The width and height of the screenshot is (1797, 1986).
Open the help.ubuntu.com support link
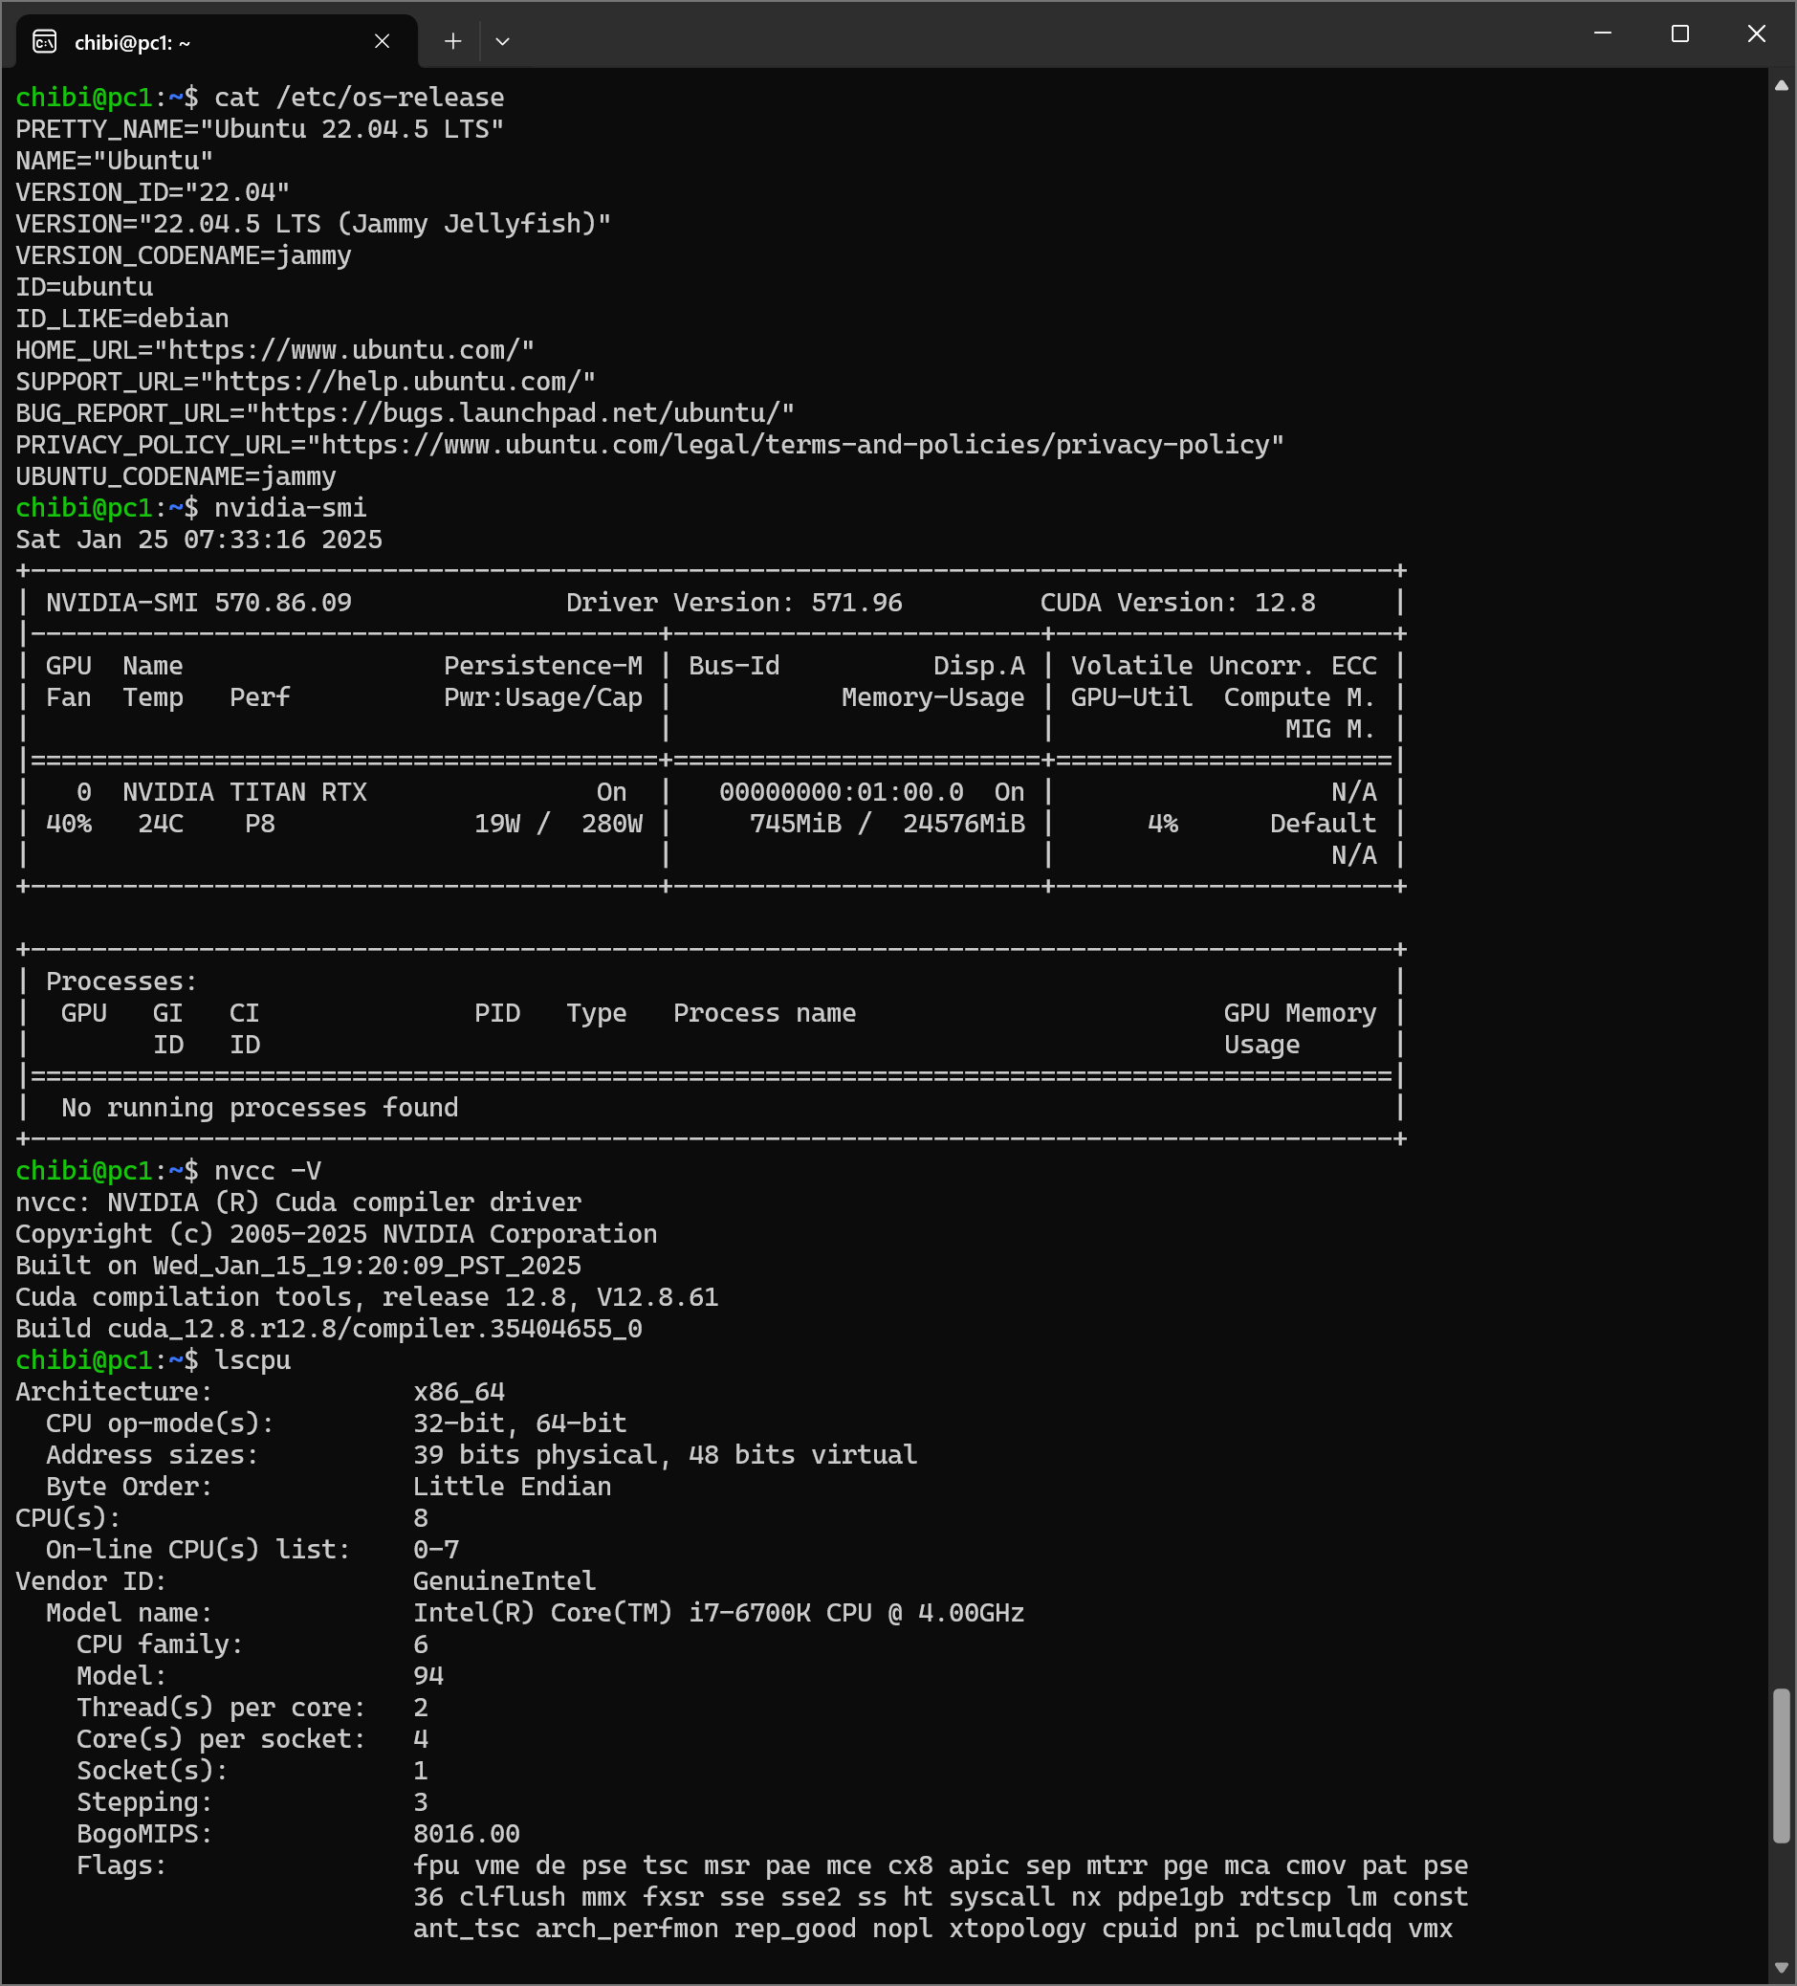pos(398,383)
